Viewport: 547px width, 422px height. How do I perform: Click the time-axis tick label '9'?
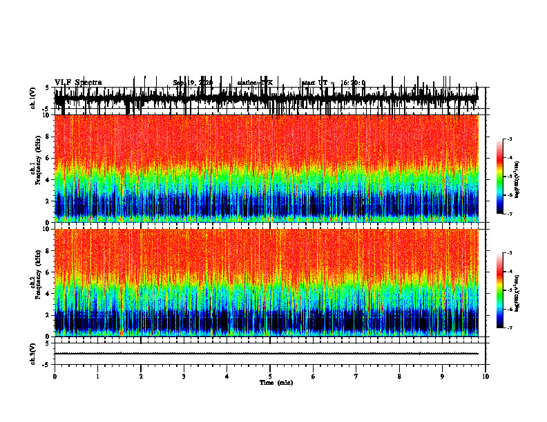(x=442, y=376)
